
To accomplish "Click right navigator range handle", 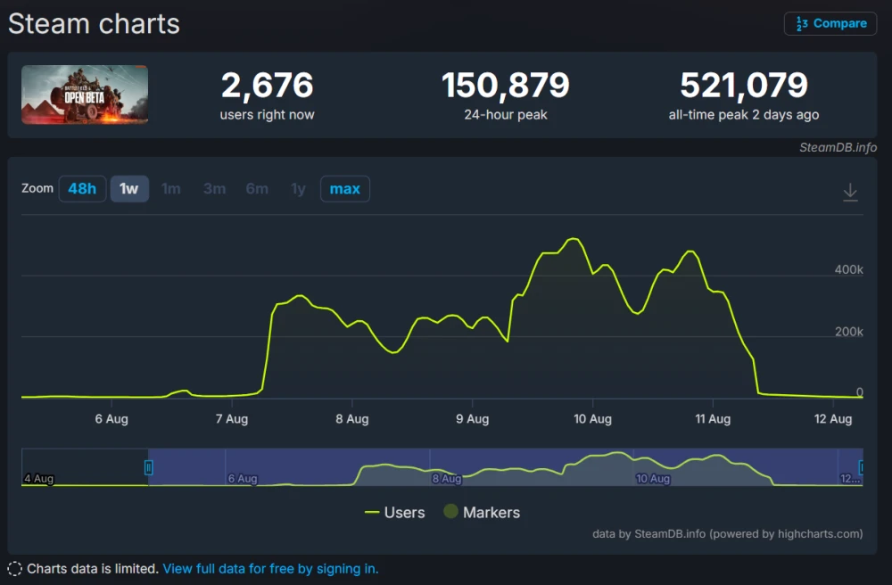I will pos(862,467).
